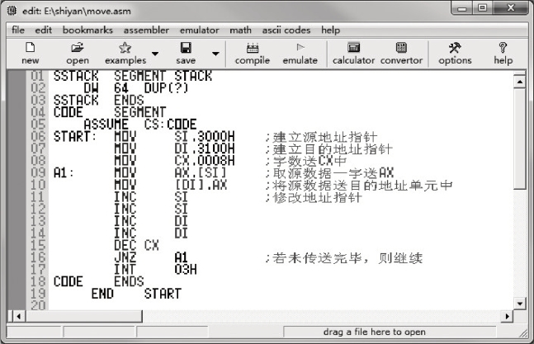Click the vertical scrollbar up arrow
This screenshot has height=344, width=534.
tap(519, 82)
